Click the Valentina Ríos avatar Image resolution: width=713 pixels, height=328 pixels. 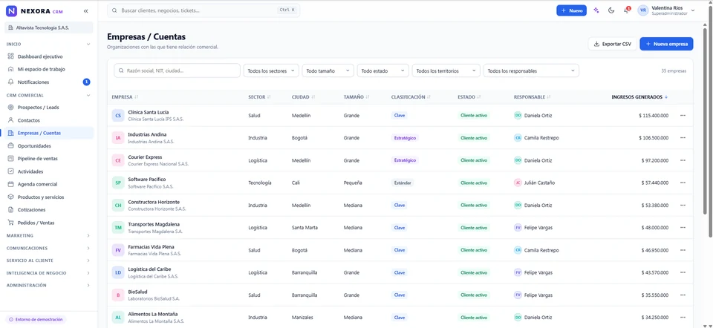tap(643, 10)
